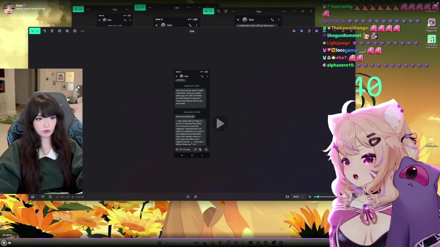
Task: Toggle the filmstrip in Photos bottom bar
Action: point(33,197)
